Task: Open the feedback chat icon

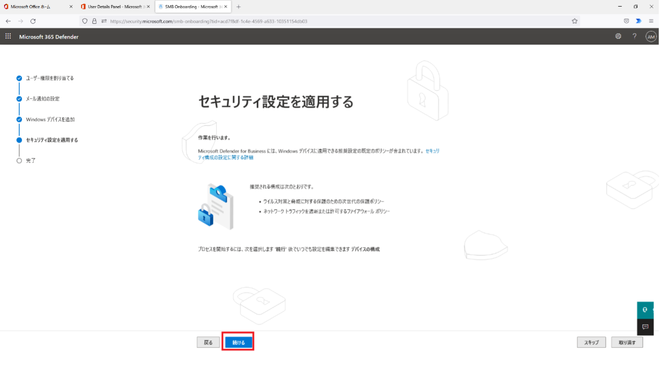Action: pos(645,327)
